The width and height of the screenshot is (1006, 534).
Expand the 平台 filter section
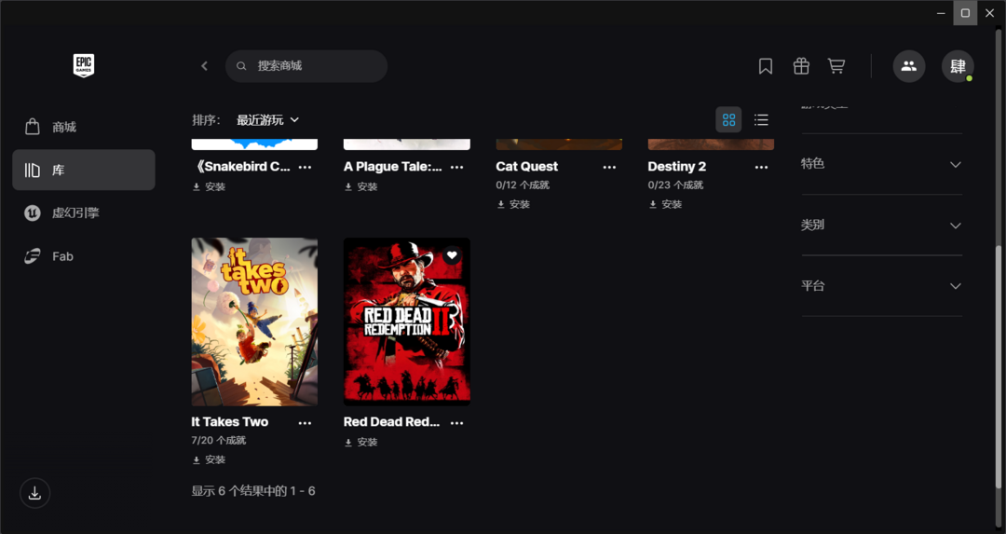coord(881,286)
